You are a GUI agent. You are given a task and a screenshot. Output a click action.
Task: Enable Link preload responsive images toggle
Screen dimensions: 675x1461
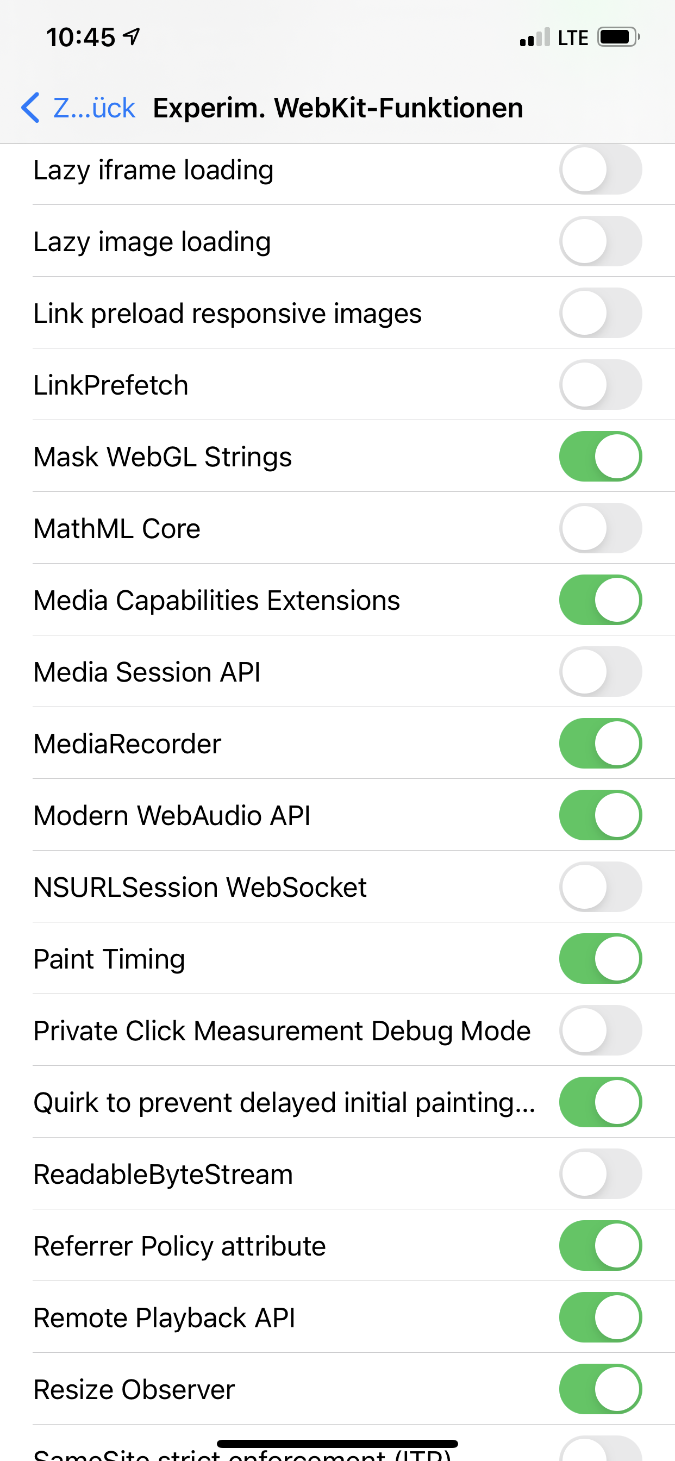(600, 313)
